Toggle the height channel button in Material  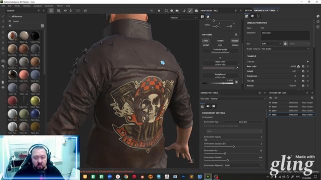tap(220, 40)
